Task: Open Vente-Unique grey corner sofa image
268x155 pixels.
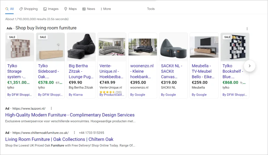Action: pyautogui.click(x=112, y=47)
